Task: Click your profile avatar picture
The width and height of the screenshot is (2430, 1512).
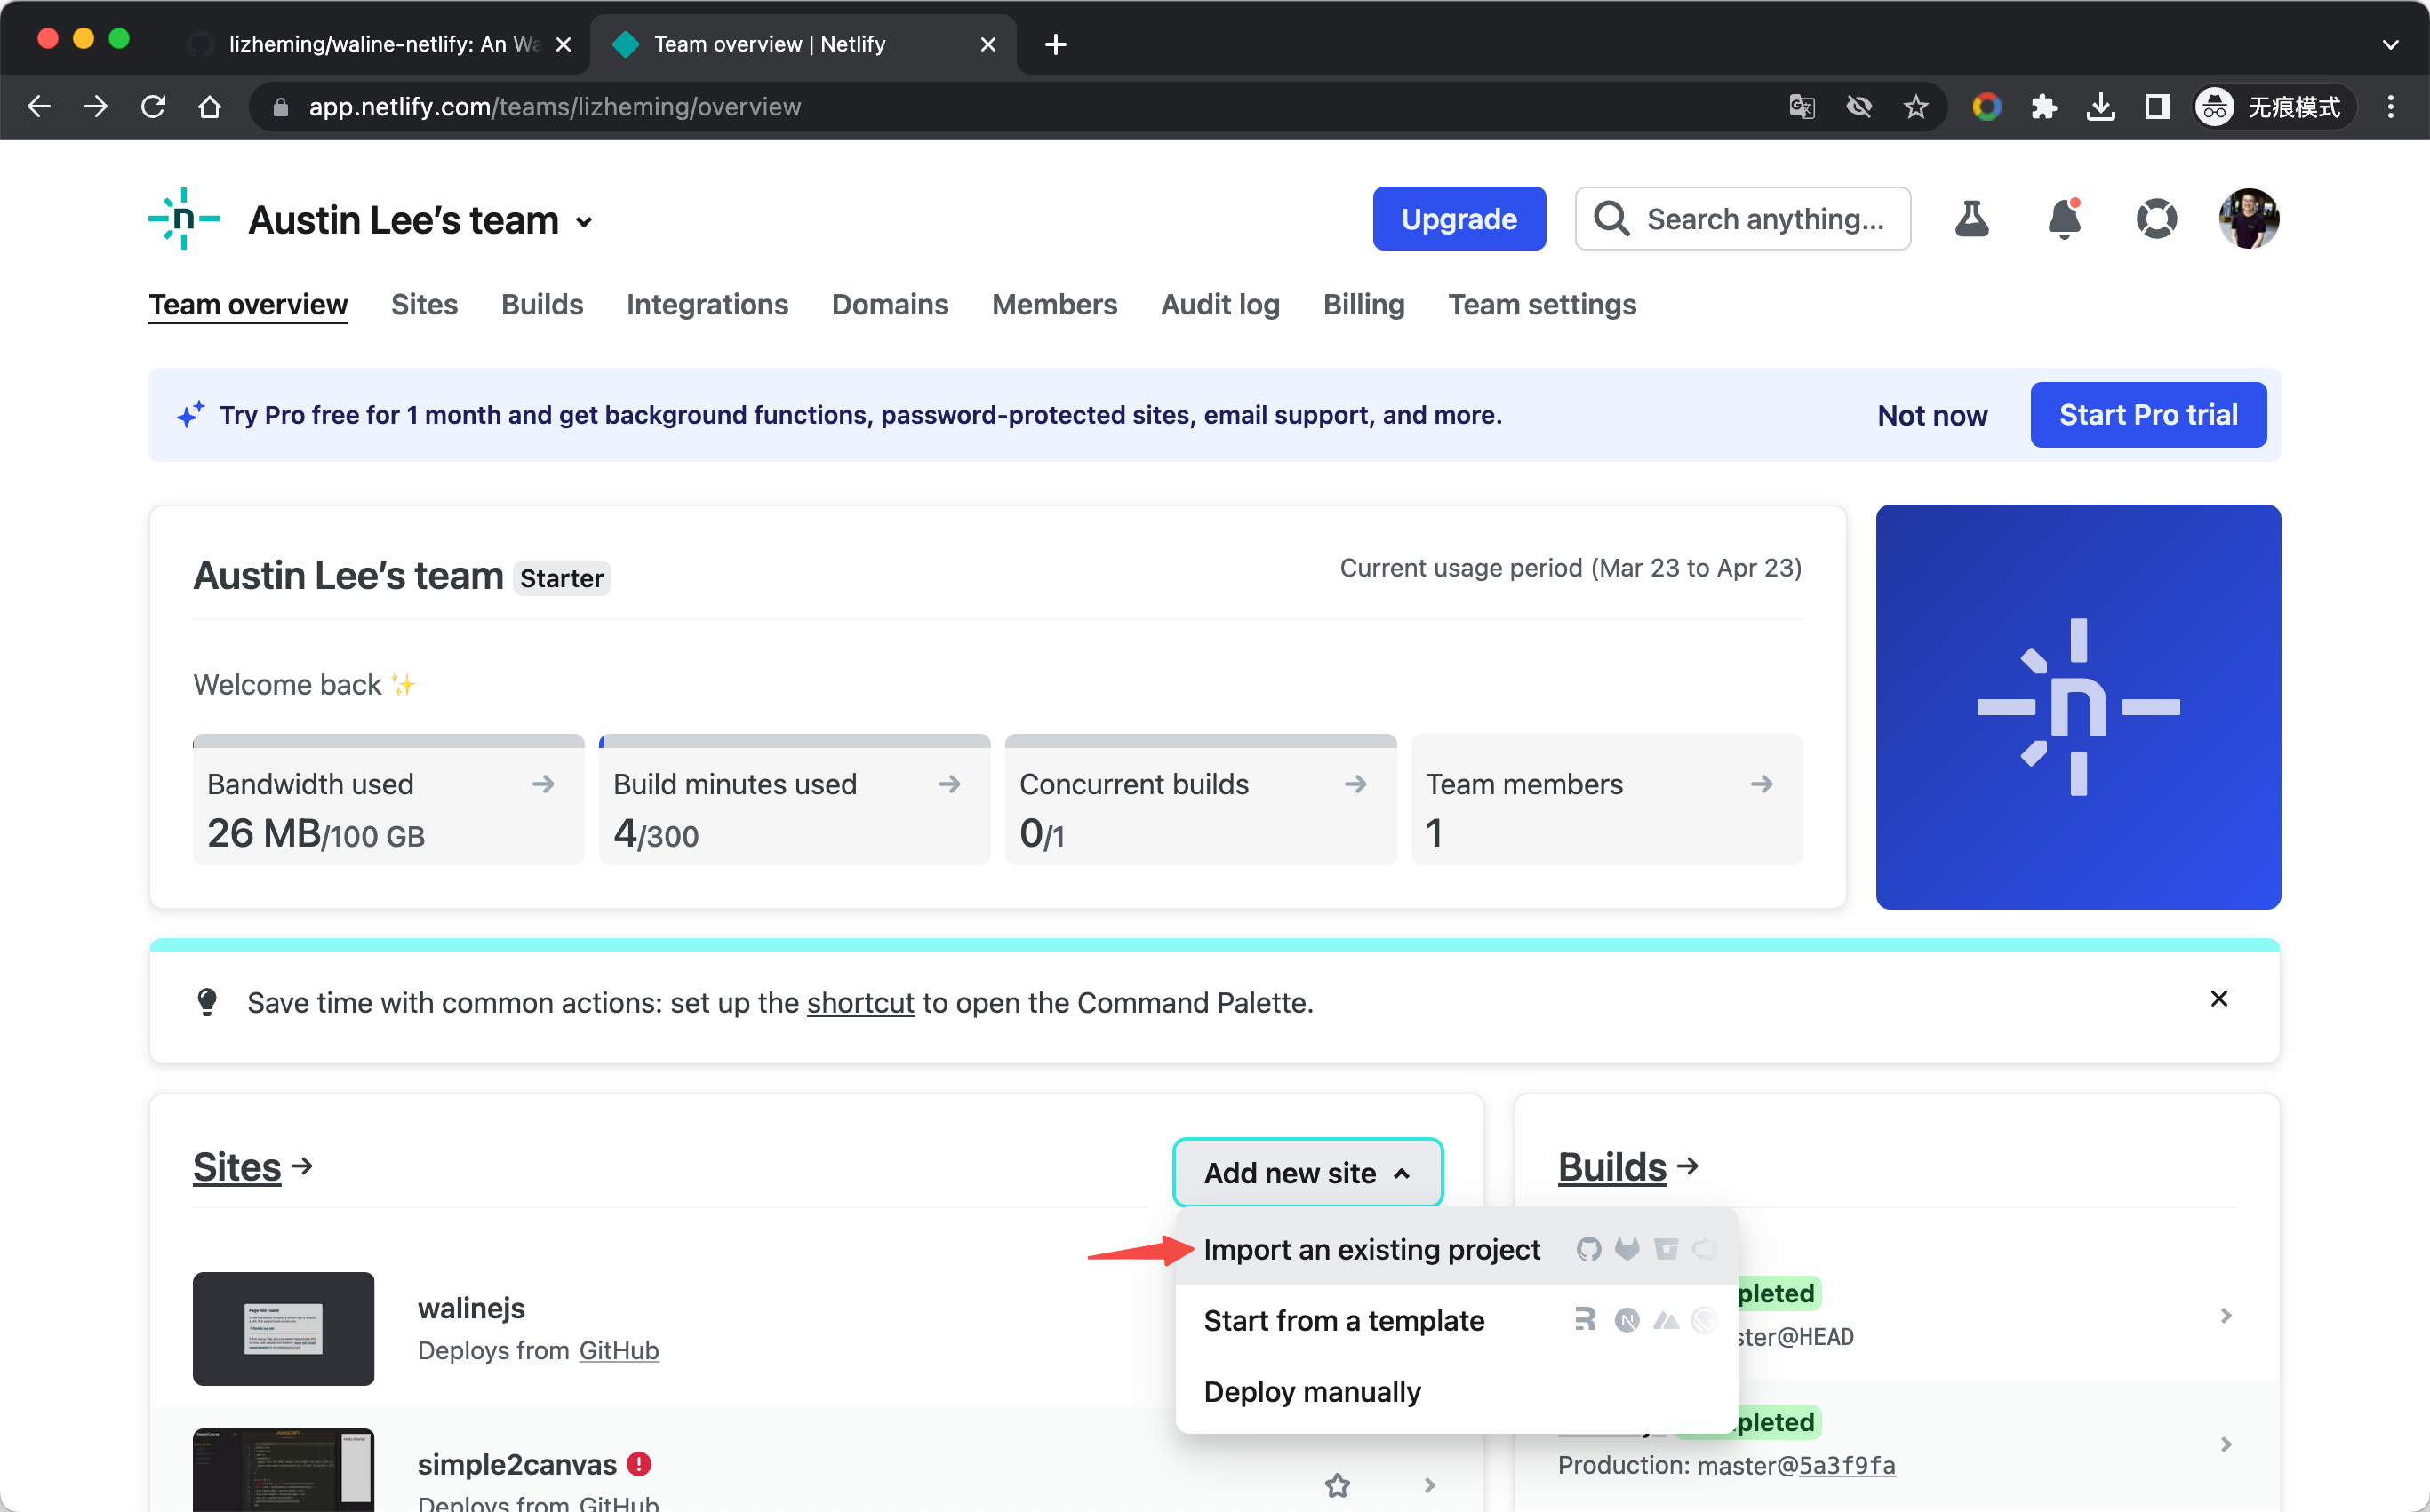Action: (2247, 219)
